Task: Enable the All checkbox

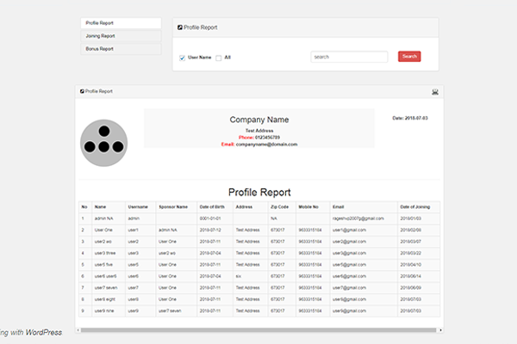Action: click(x=219, y=58)
